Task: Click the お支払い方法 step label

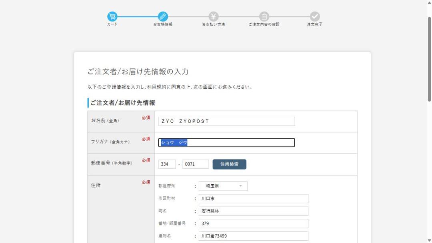Action: (x=214, y=24)
